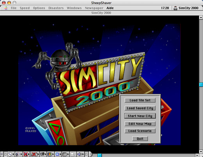
Task: Open the File menu
Action: (14, 8)
